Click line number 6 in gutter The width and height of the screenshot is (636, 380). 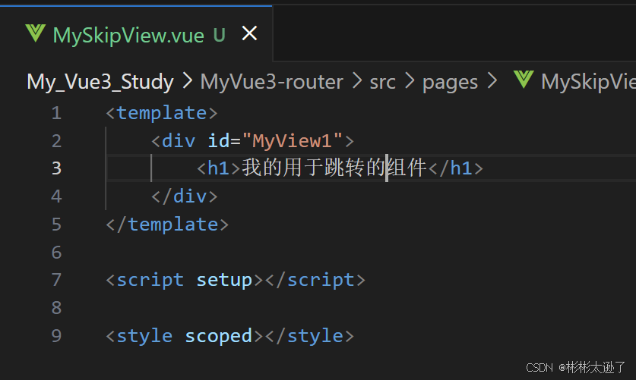(56, 252)
